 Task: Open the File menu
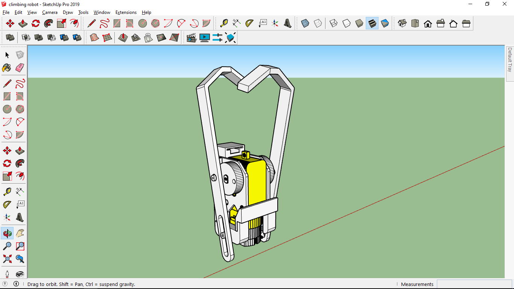(x=6, y=12)
